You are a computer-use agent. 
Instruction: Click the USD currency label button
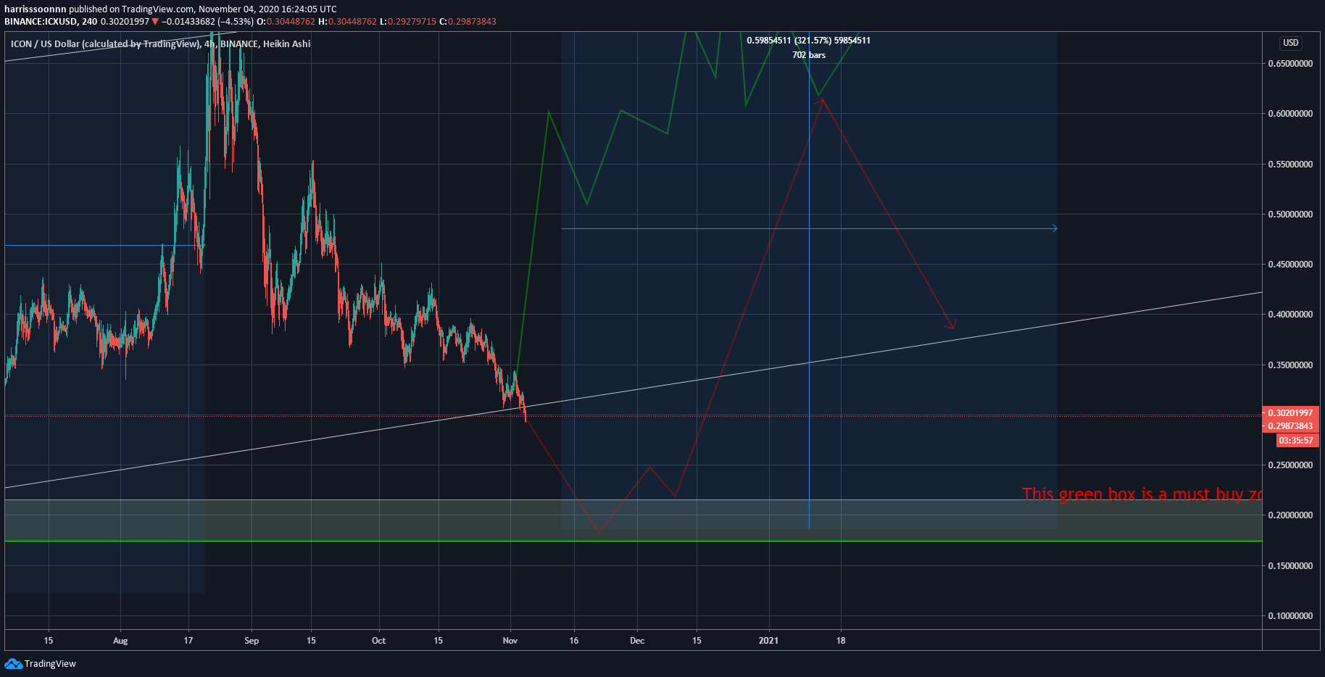point(1290,43)
